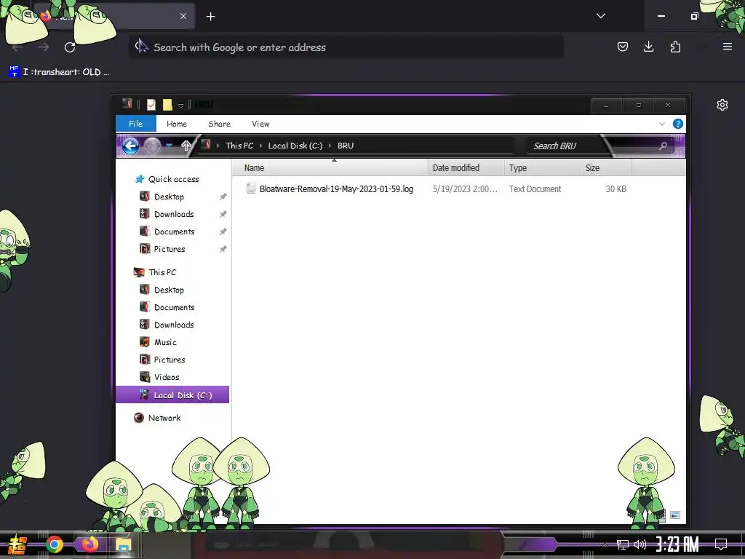Image resolution: width=745 pixels, height=559 pixels.
Task: Switch to the View ribbon tab
Action: [x=260, y=124]
